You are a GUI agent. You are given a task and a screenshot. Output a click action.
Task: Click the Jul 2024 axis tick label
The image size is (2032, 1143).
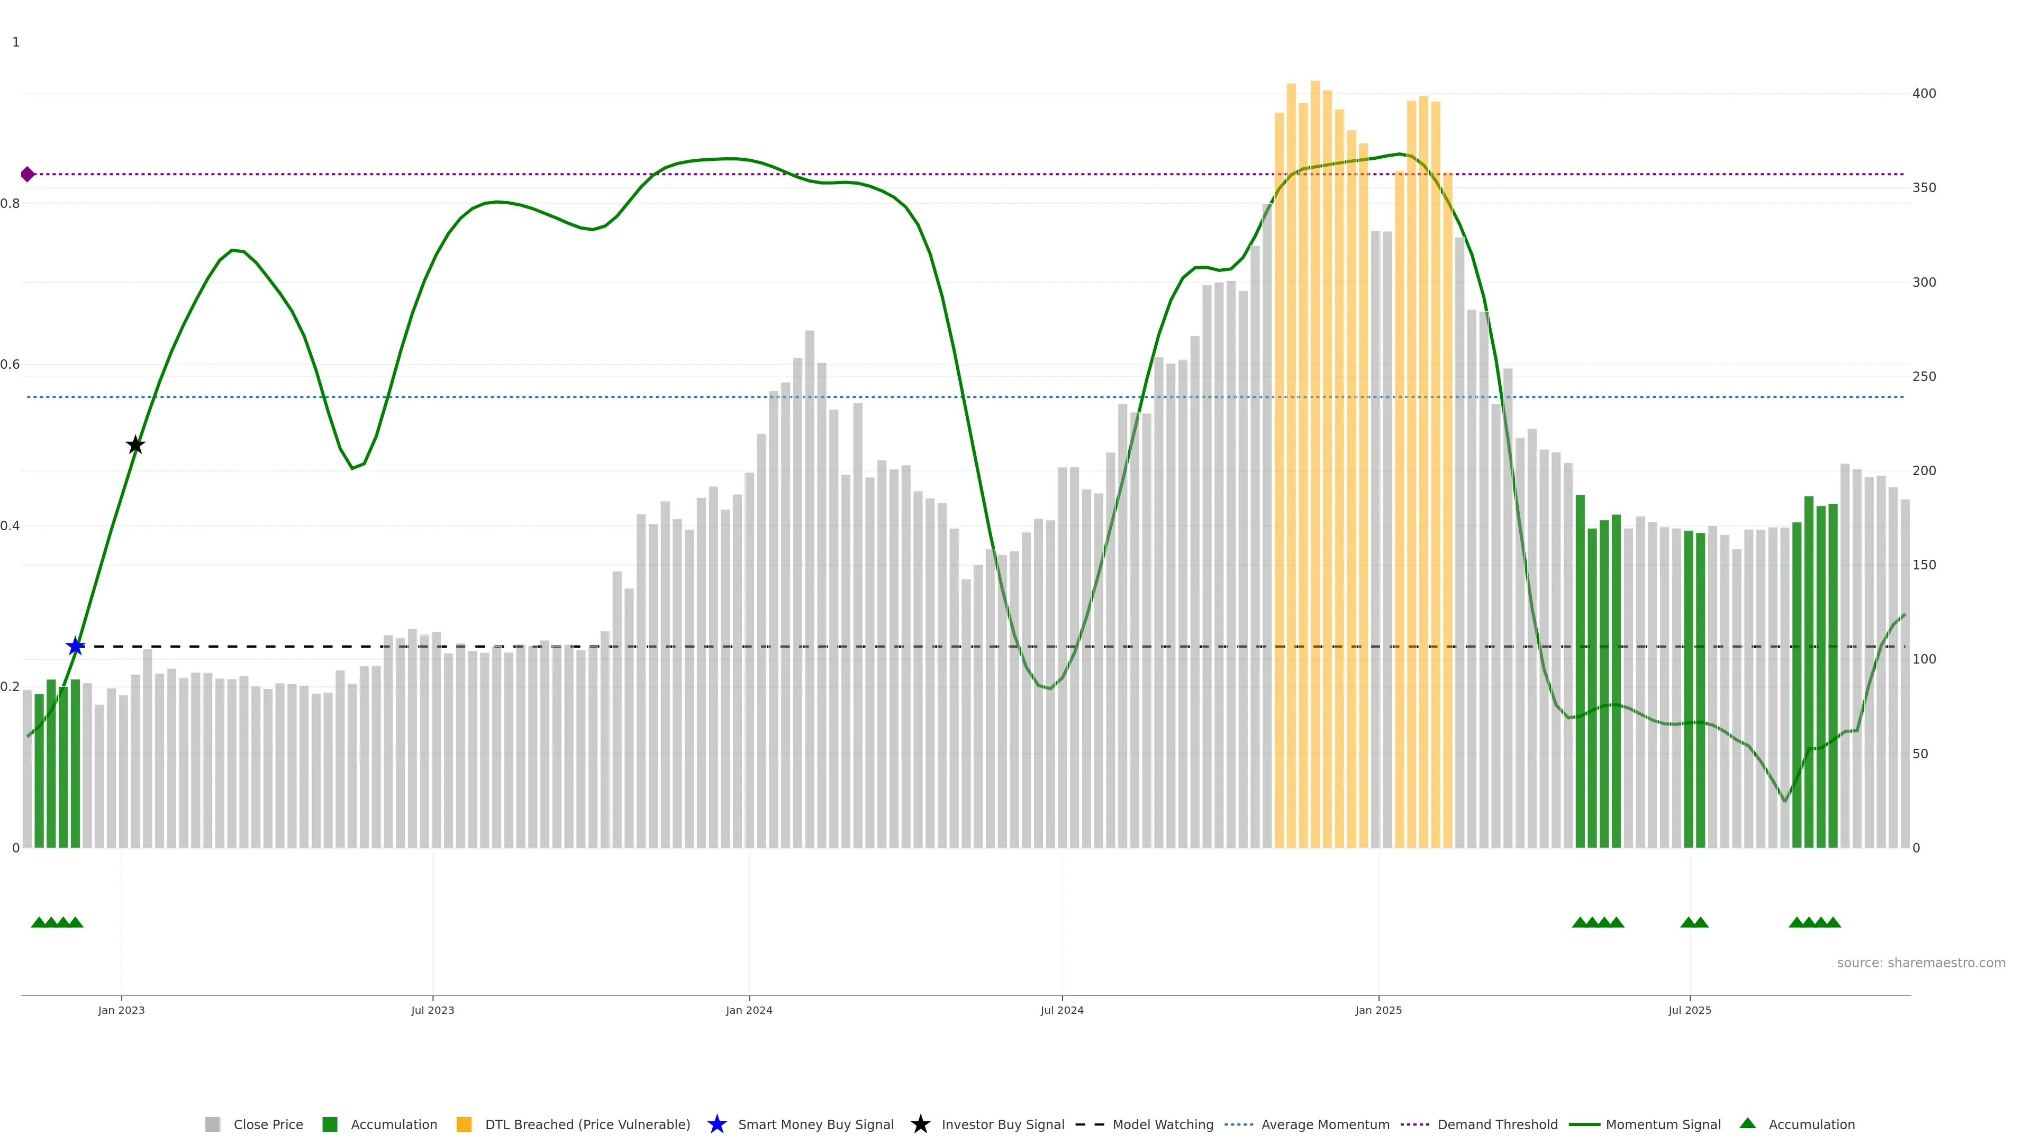click(1062, 1010)
